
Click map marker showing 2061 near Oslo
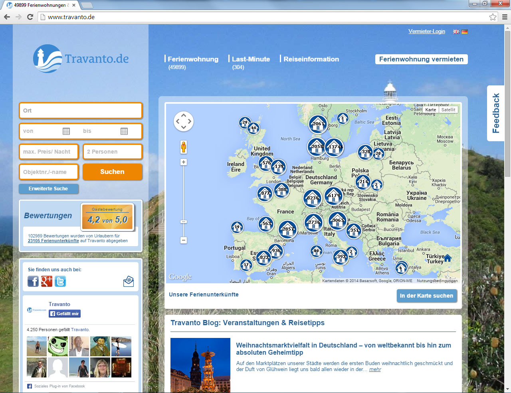tap(318, 124)
